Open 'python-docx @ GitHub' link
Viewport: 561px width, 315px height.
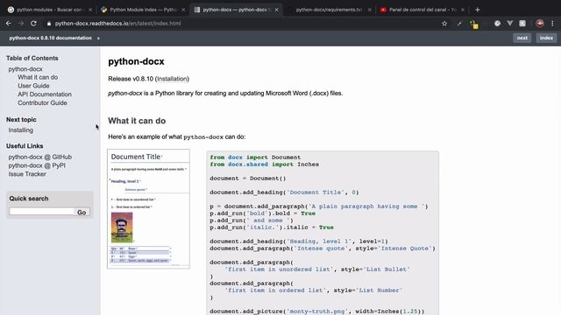tap(40, 157)
